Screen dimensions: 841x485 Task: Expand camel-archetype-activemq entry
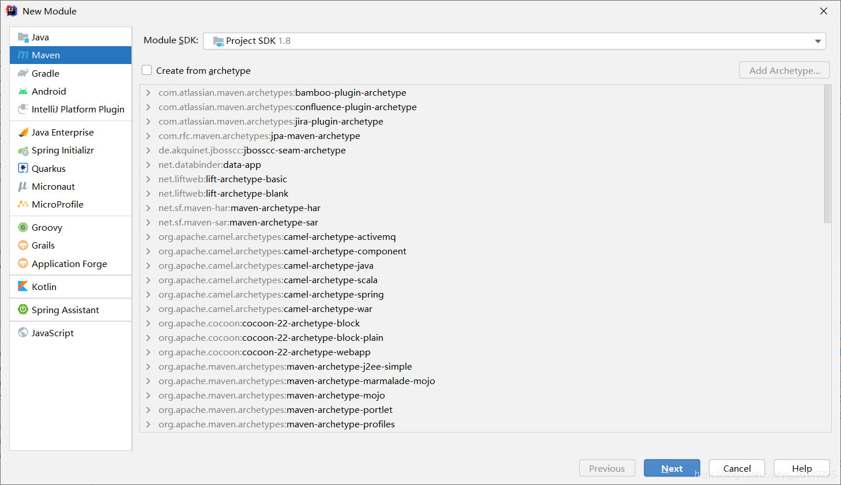(148, 236)
